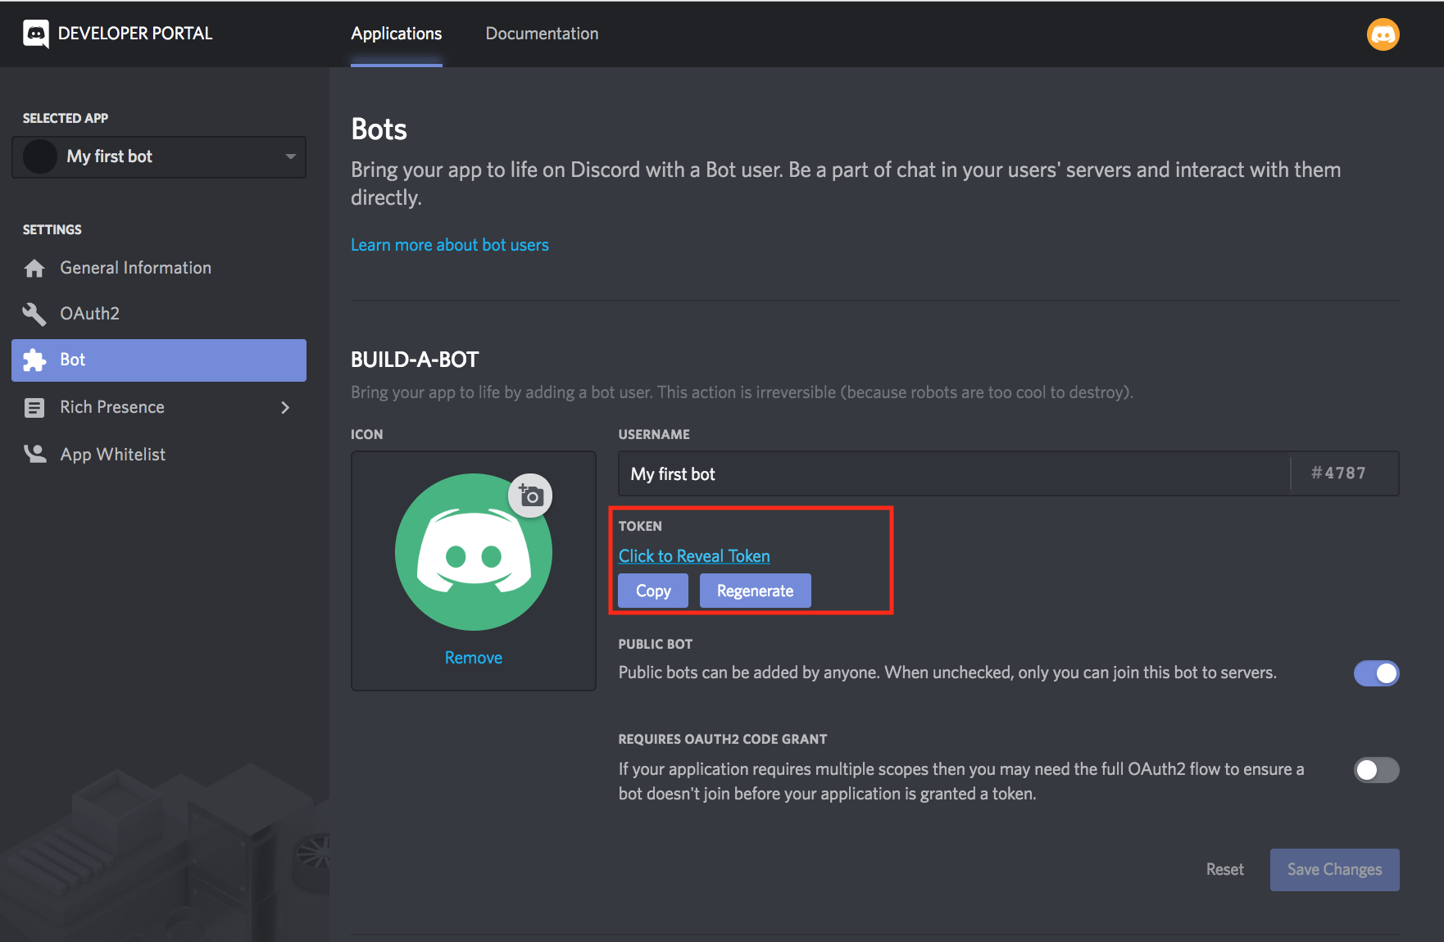Screen dimensions: 1444x942
Task: Enable Requires OAuth2 Code Grant toggle
Action: 1376,770
